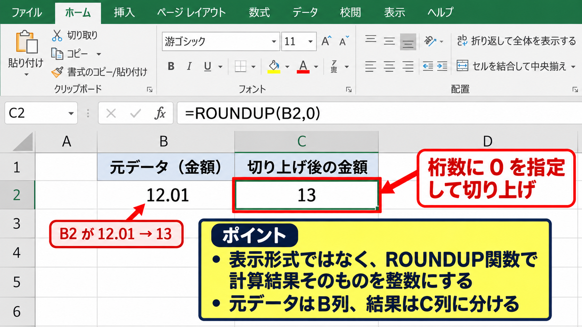
Task: Toggle Bold formatting
Action: coord(171,66)
